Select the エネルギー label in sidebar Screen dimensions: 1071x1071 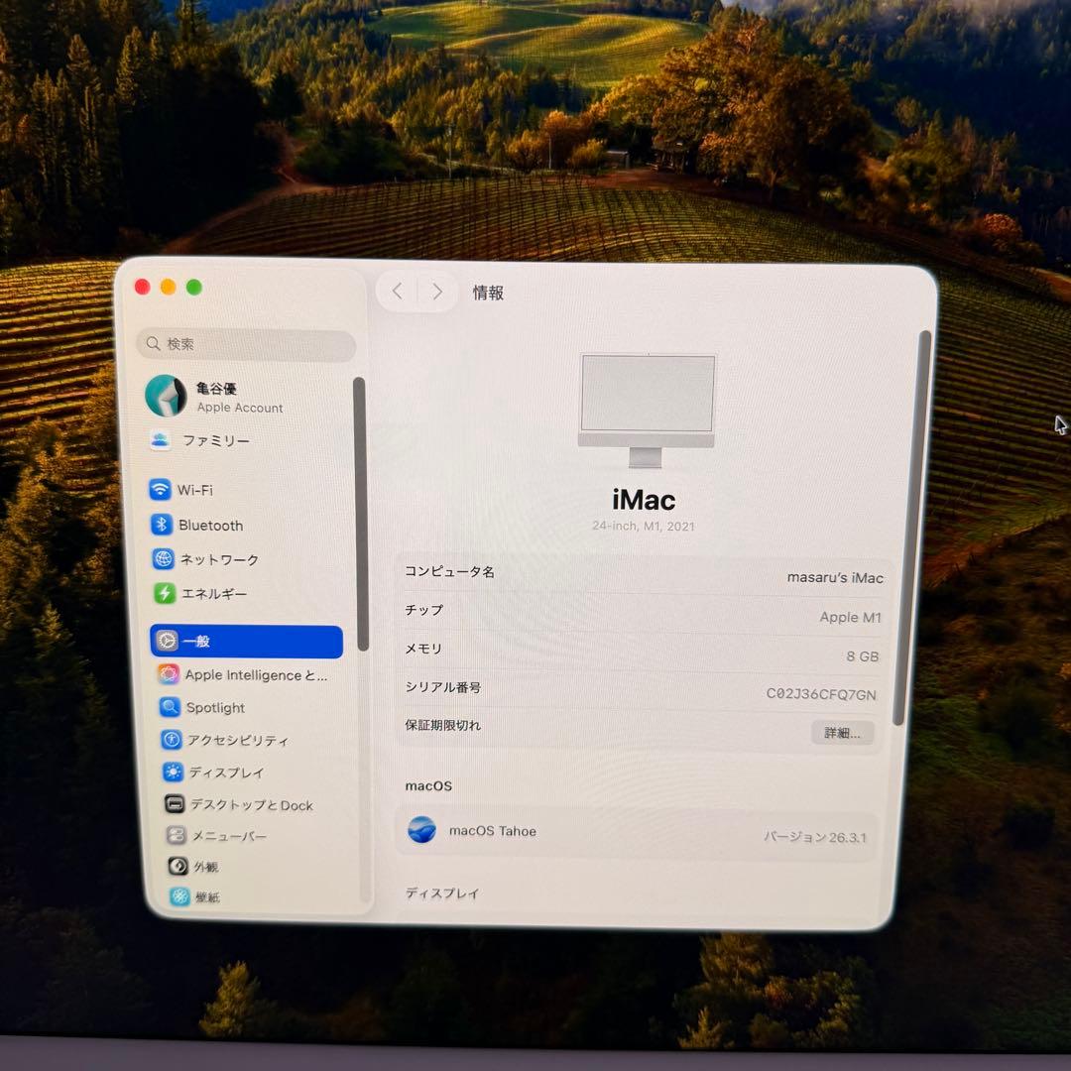click(214, 594)
